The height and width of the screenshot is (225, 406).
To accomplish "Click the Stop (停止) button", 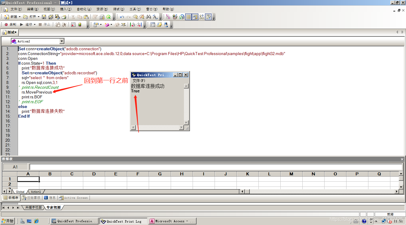I will [44, 25].
